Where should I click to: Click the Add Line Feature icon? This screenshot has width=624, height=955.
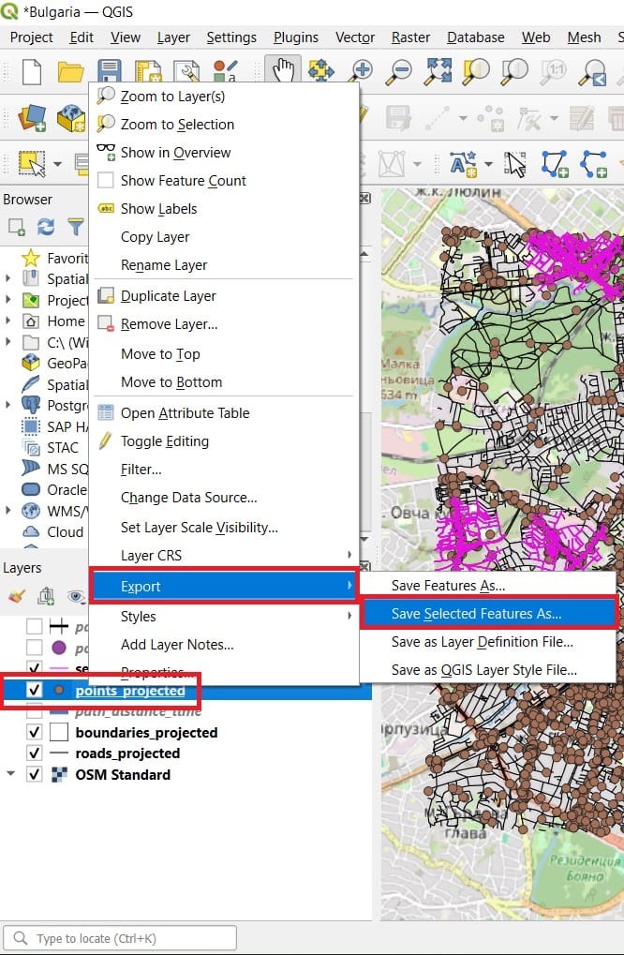click(594, 163)
